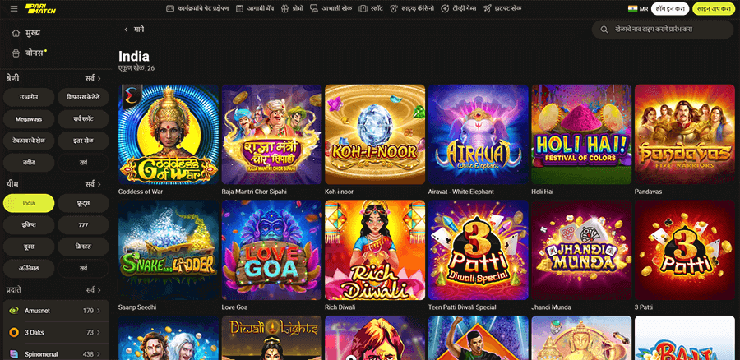Open the Koh-i-noor game thumbnail

(375, 135)
